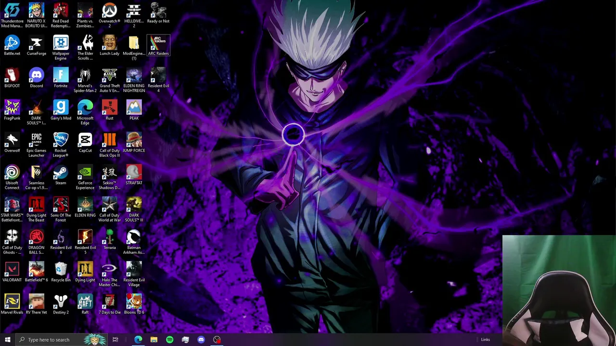Viewport: 616px width, 346px height.
Task: Select the Sons Of The Forest icon
Action: coord(61,209)
